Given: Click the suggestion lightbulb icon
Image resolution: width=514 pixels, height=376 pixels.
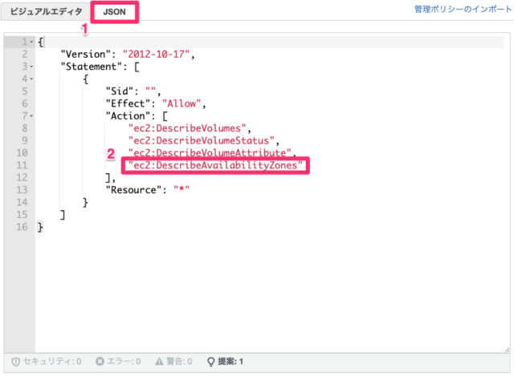Looking at the screenshot, I should tap(211, 362).
